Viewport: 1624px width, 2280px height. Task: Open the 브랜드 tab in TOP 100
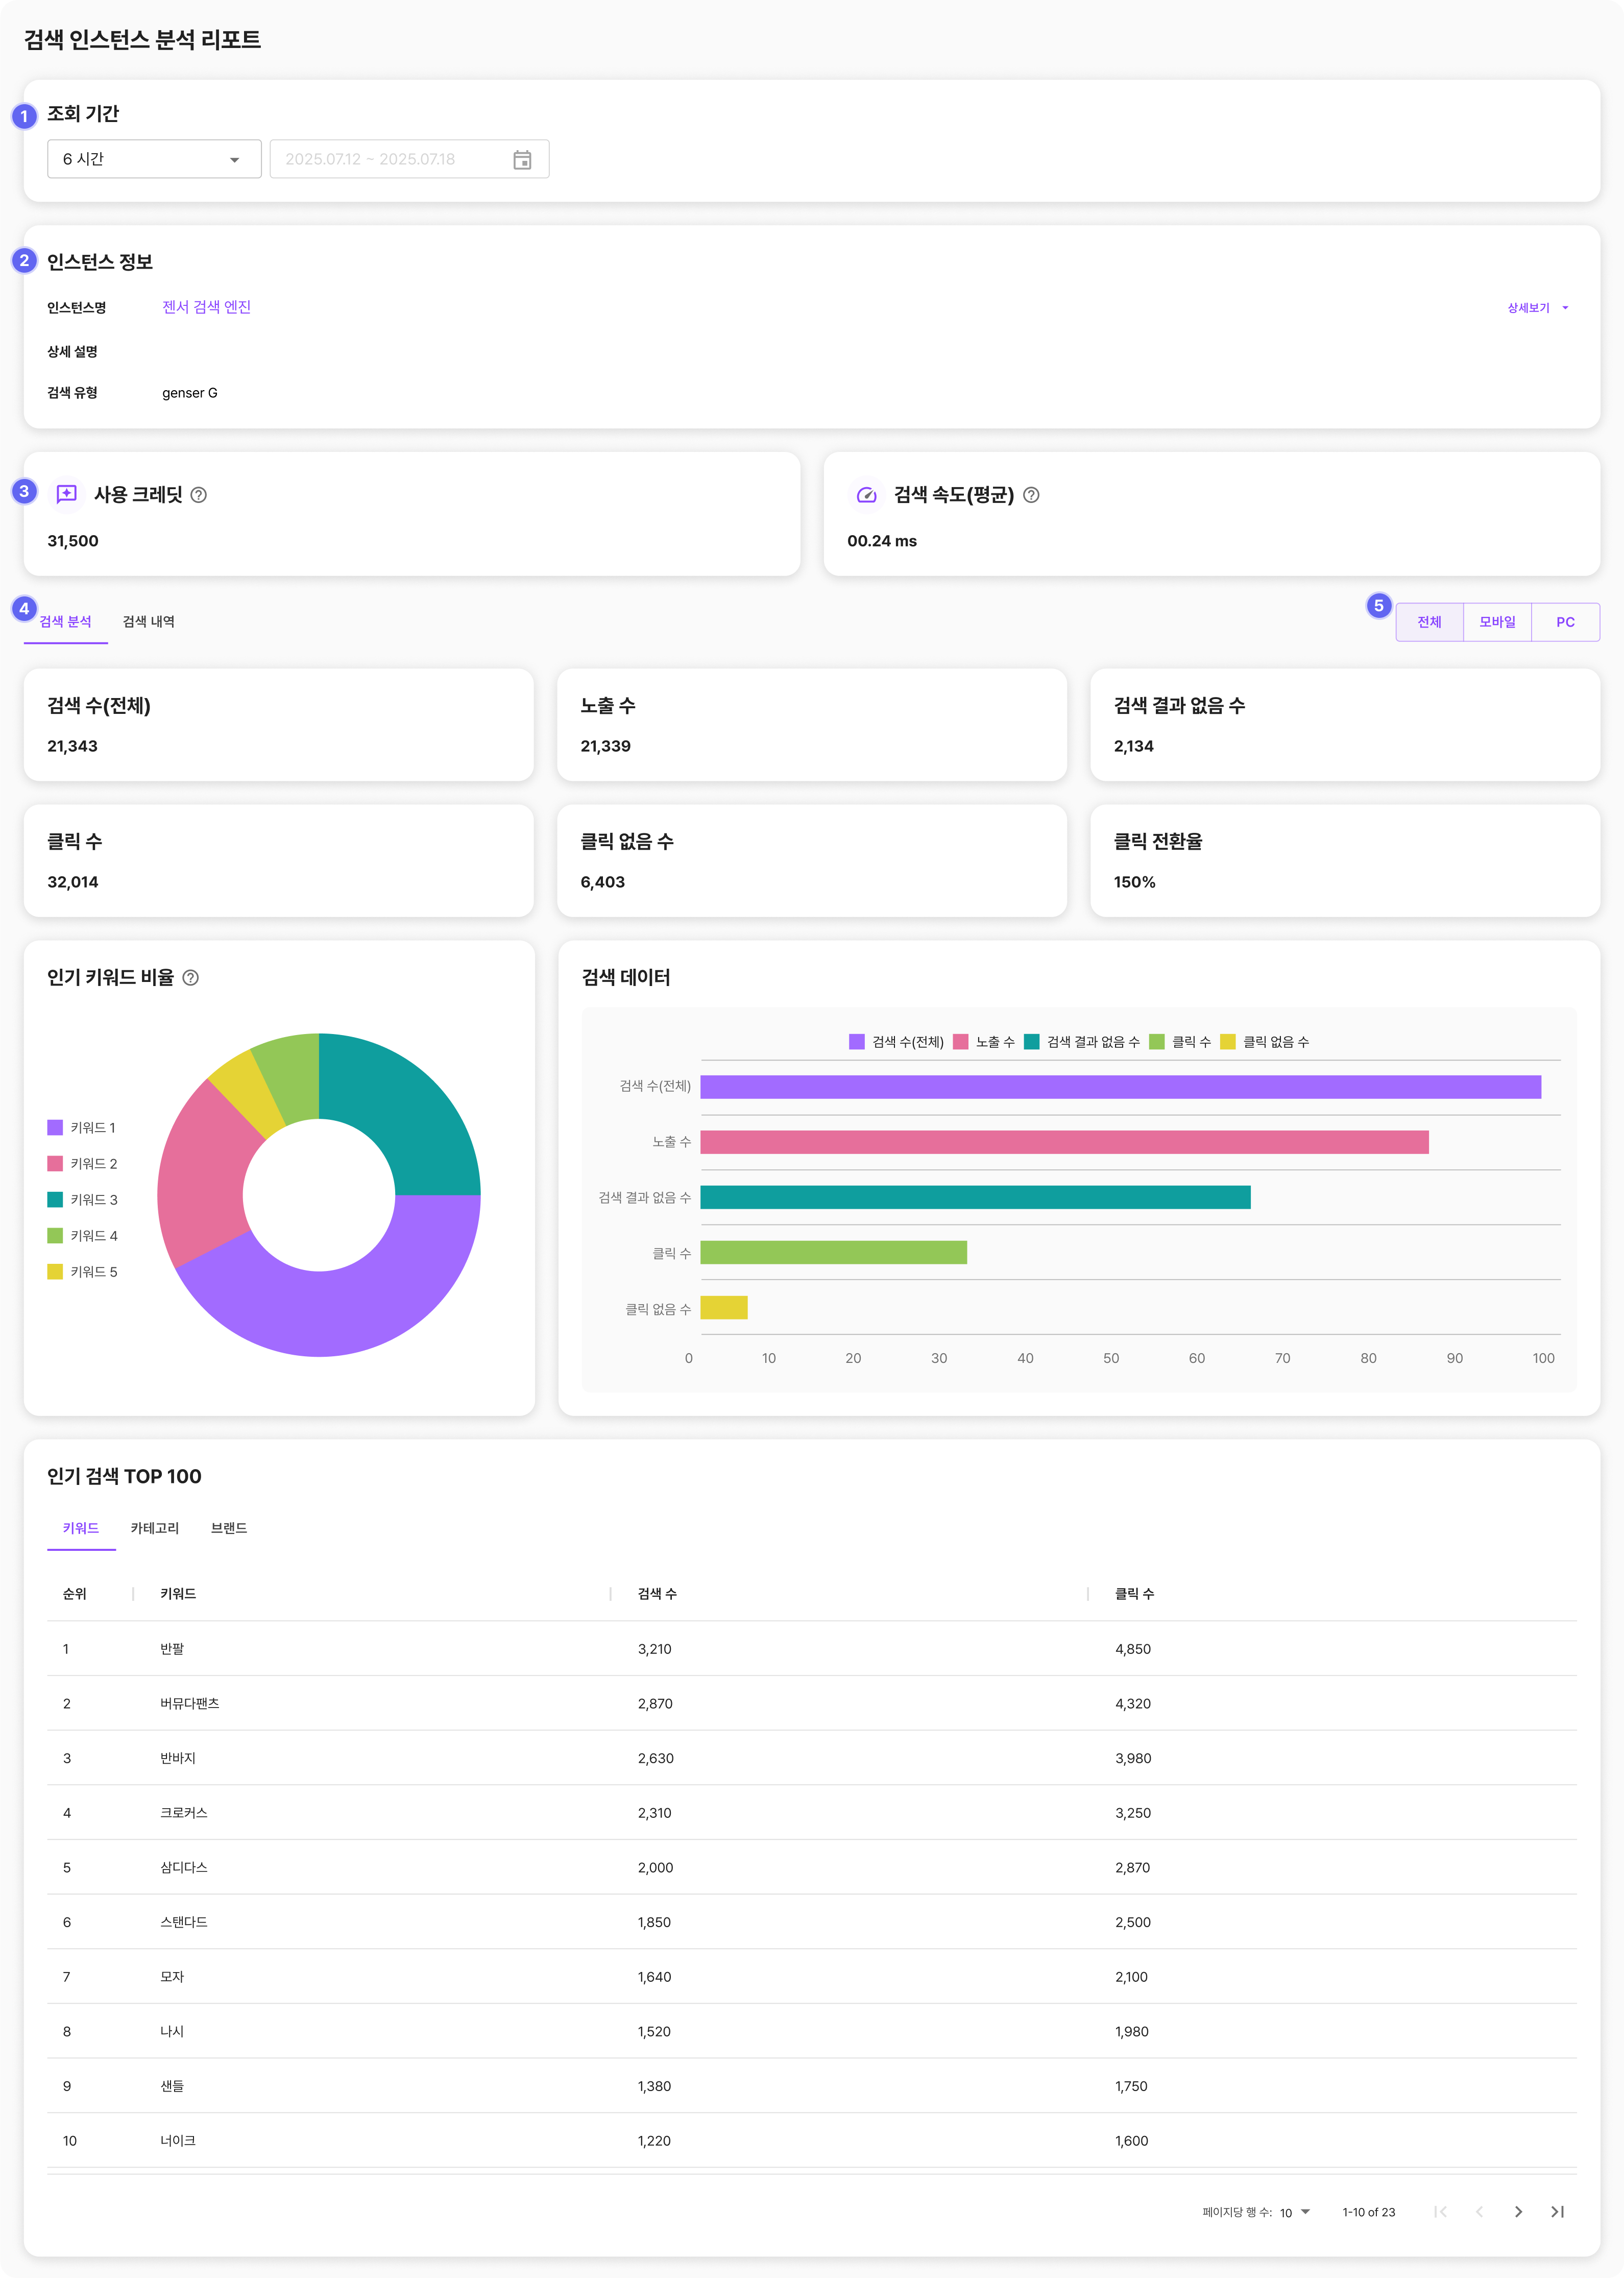click(x=229, y=1528)
